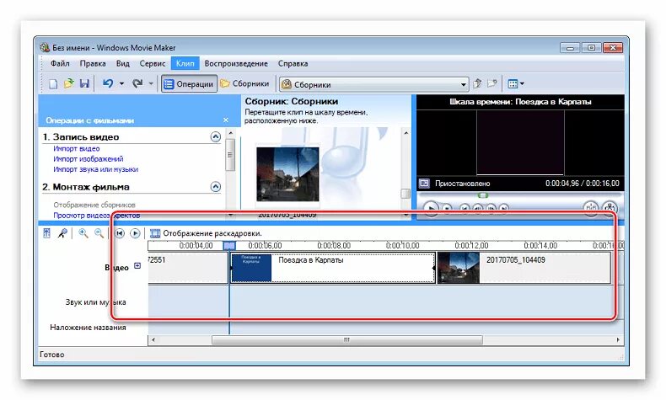The width and height of the screenshot is (666, 400).
Task: Open the Клип menu
Action: point(185,64)
